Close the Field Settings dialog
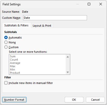 coord(101,4)
